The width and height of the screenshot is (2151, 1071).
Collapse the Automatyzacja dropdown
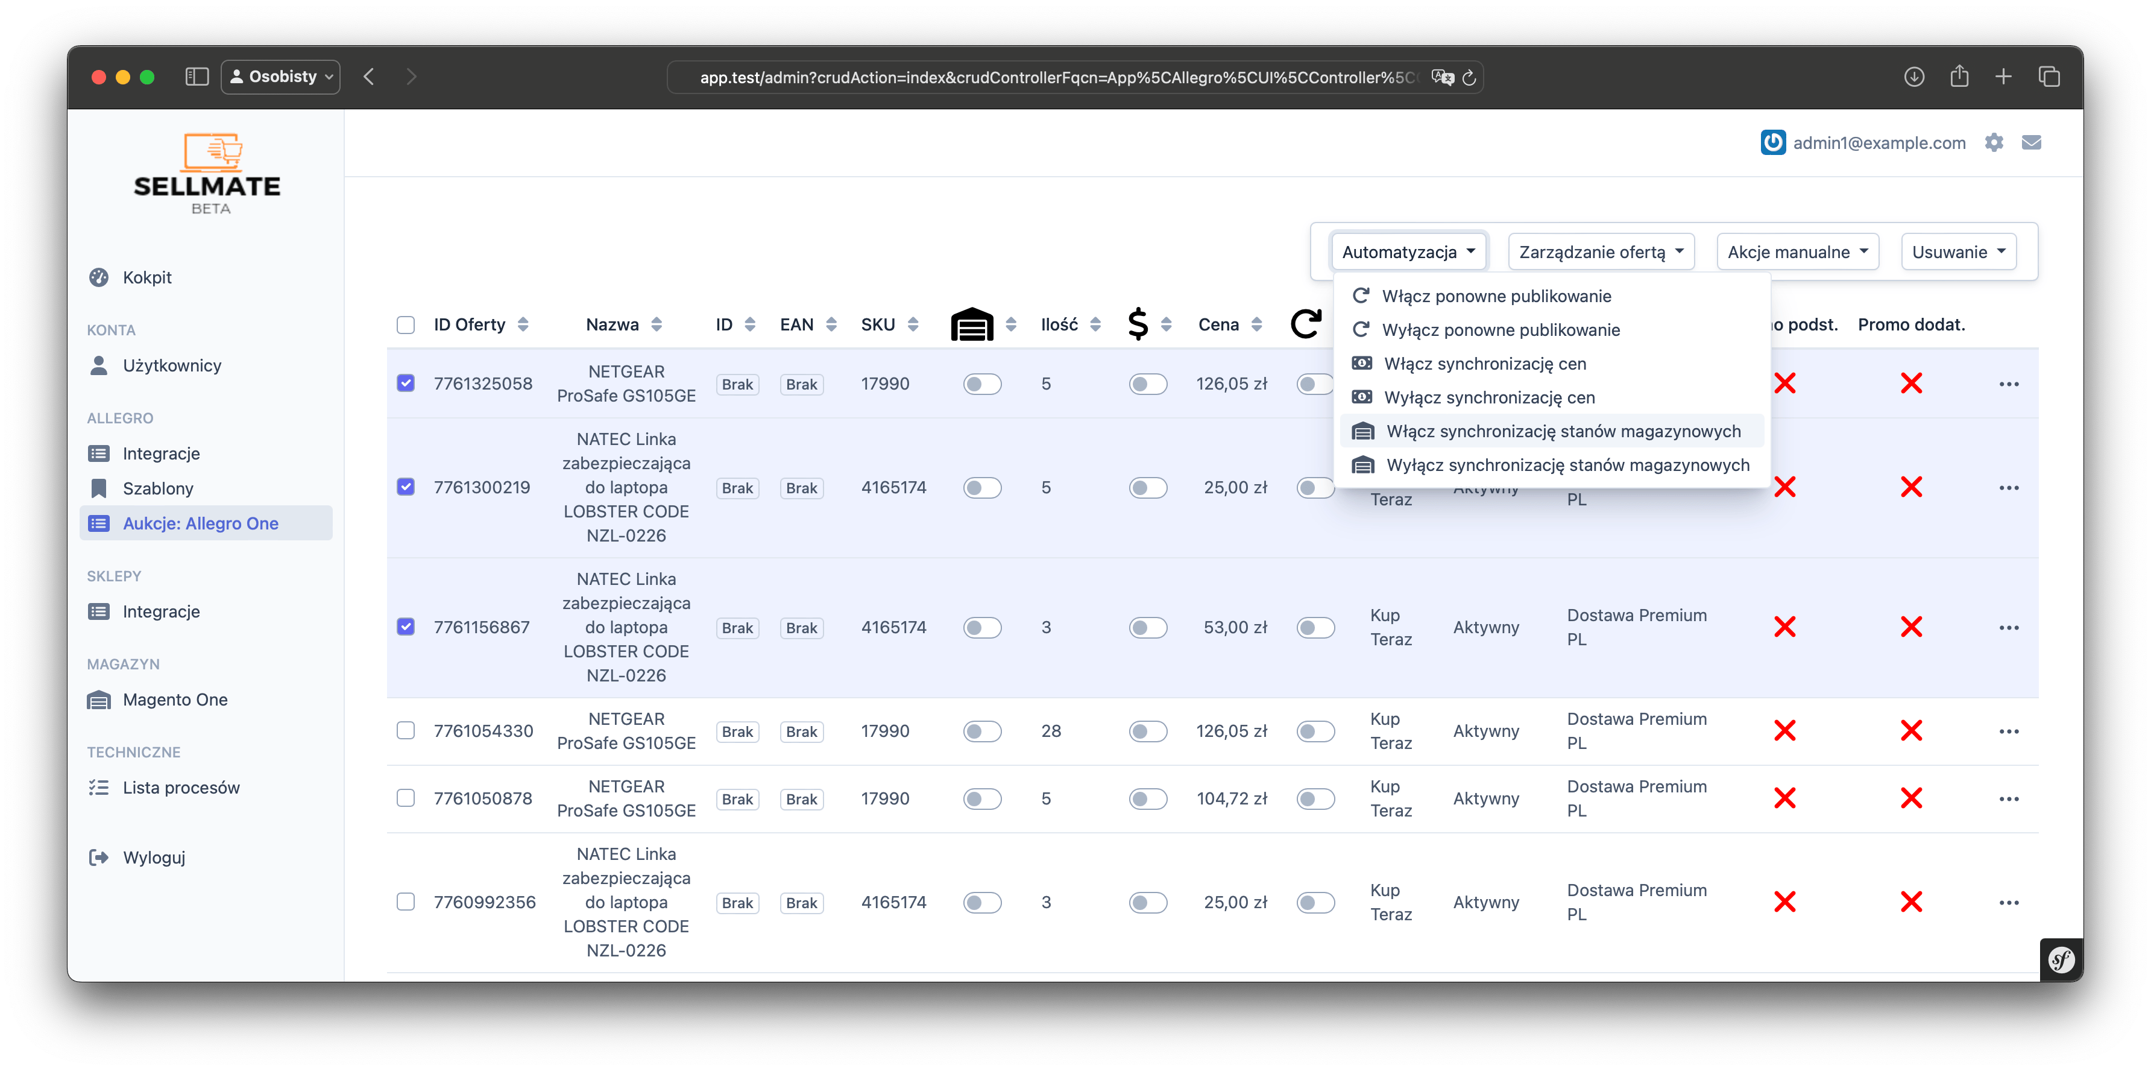click(1408, 252)
